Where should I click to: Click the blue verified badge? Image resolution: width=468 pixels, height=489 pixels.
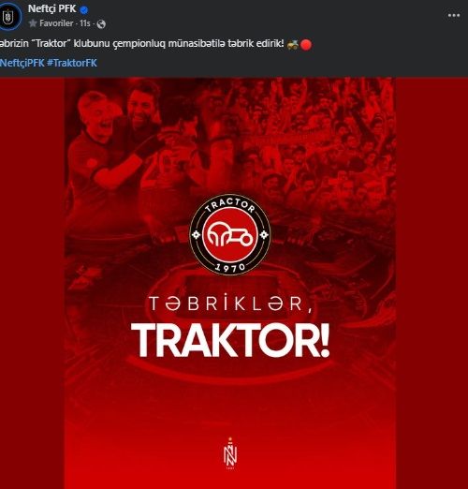click(83, 9)
